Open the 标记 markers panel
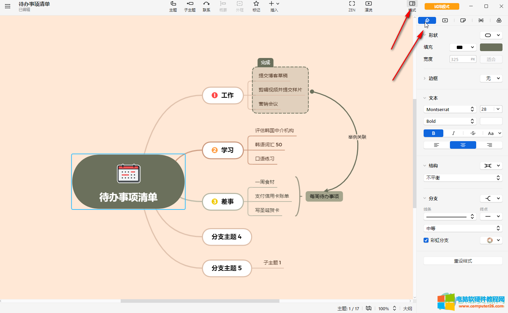Screen dimensions: 508x313 pyautogui.click(x=256, y=6)
